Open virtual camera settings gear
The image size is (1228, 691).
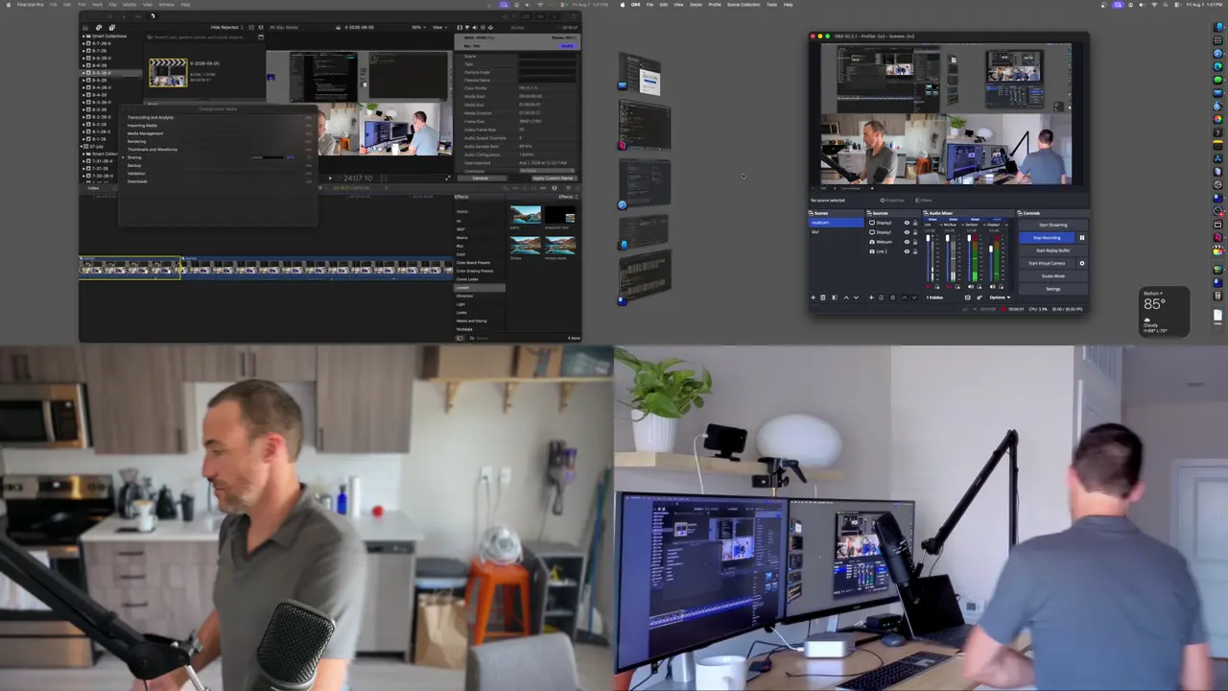click(1082, 263)
